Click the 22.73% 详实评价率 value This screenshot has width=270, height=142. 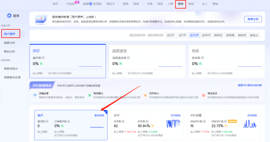point(217,126)
